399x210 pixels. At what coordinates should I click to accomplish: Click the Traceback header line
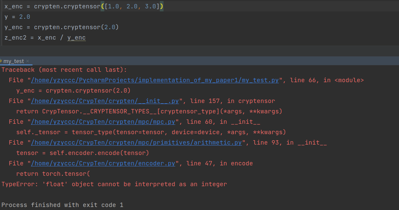[64, 69]
